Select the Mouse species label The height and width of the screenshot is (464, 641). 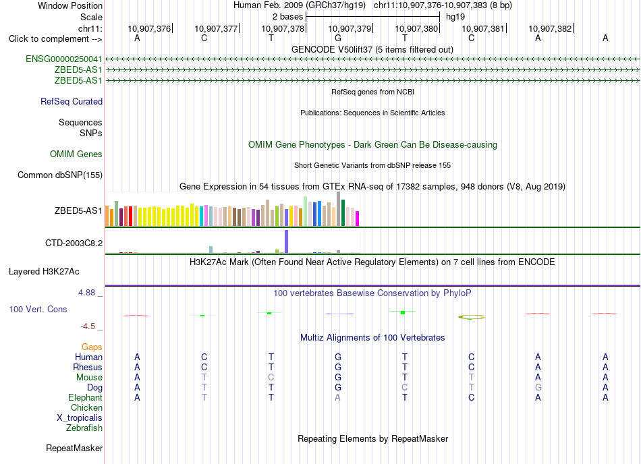[89, 378]
